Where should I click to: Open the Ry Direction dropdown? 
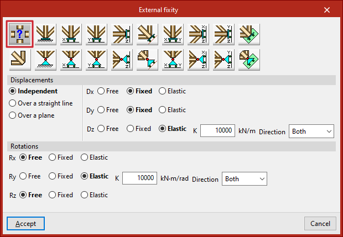tap(245, 178)
